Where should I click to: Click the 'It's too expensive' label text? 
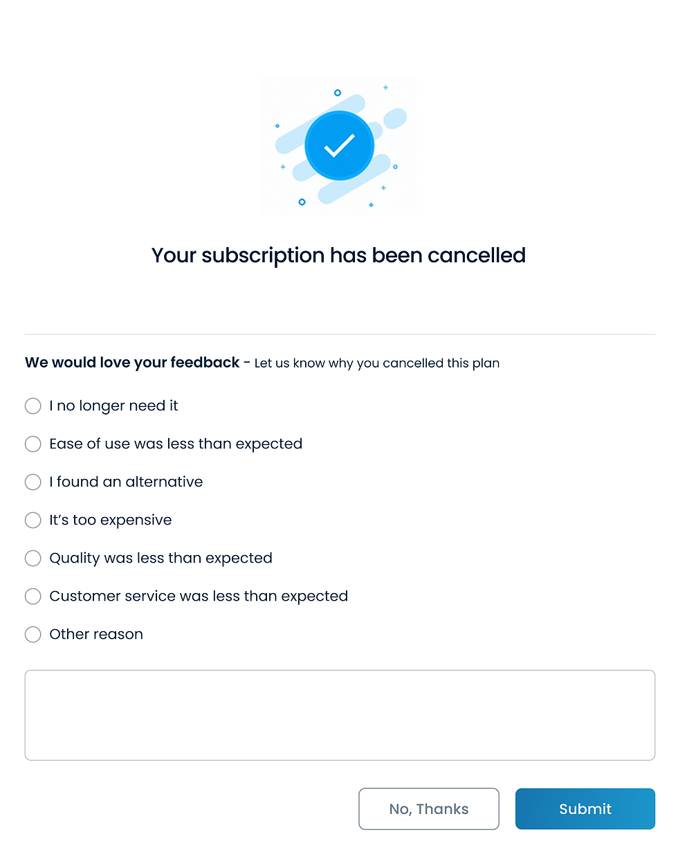(111, 520)
